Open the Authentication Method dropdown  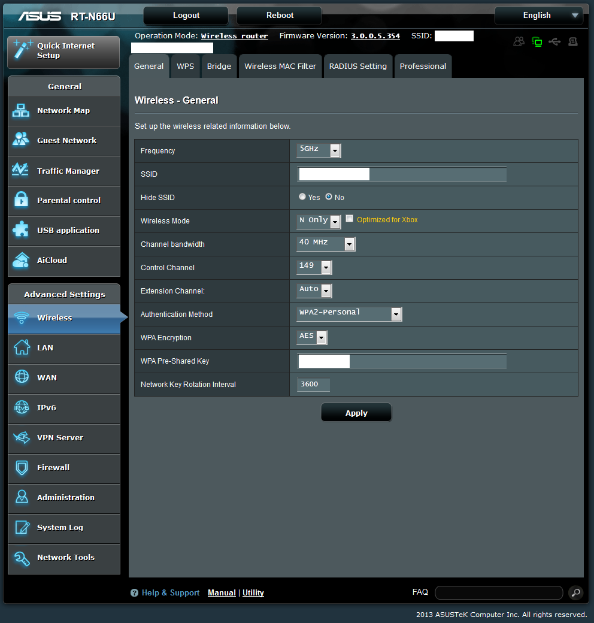pyautogui.click(x=350, y=314)
